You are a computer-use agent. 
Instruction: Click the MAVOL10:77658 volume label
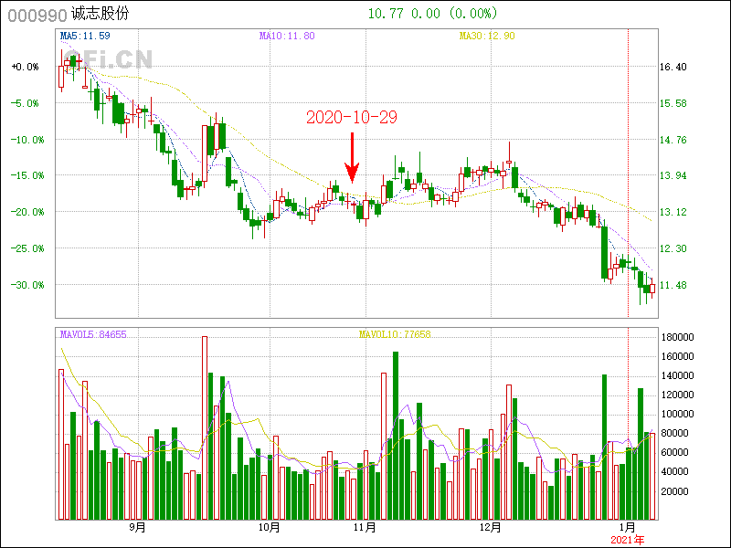pyautogui.click(x=395, y=334)
